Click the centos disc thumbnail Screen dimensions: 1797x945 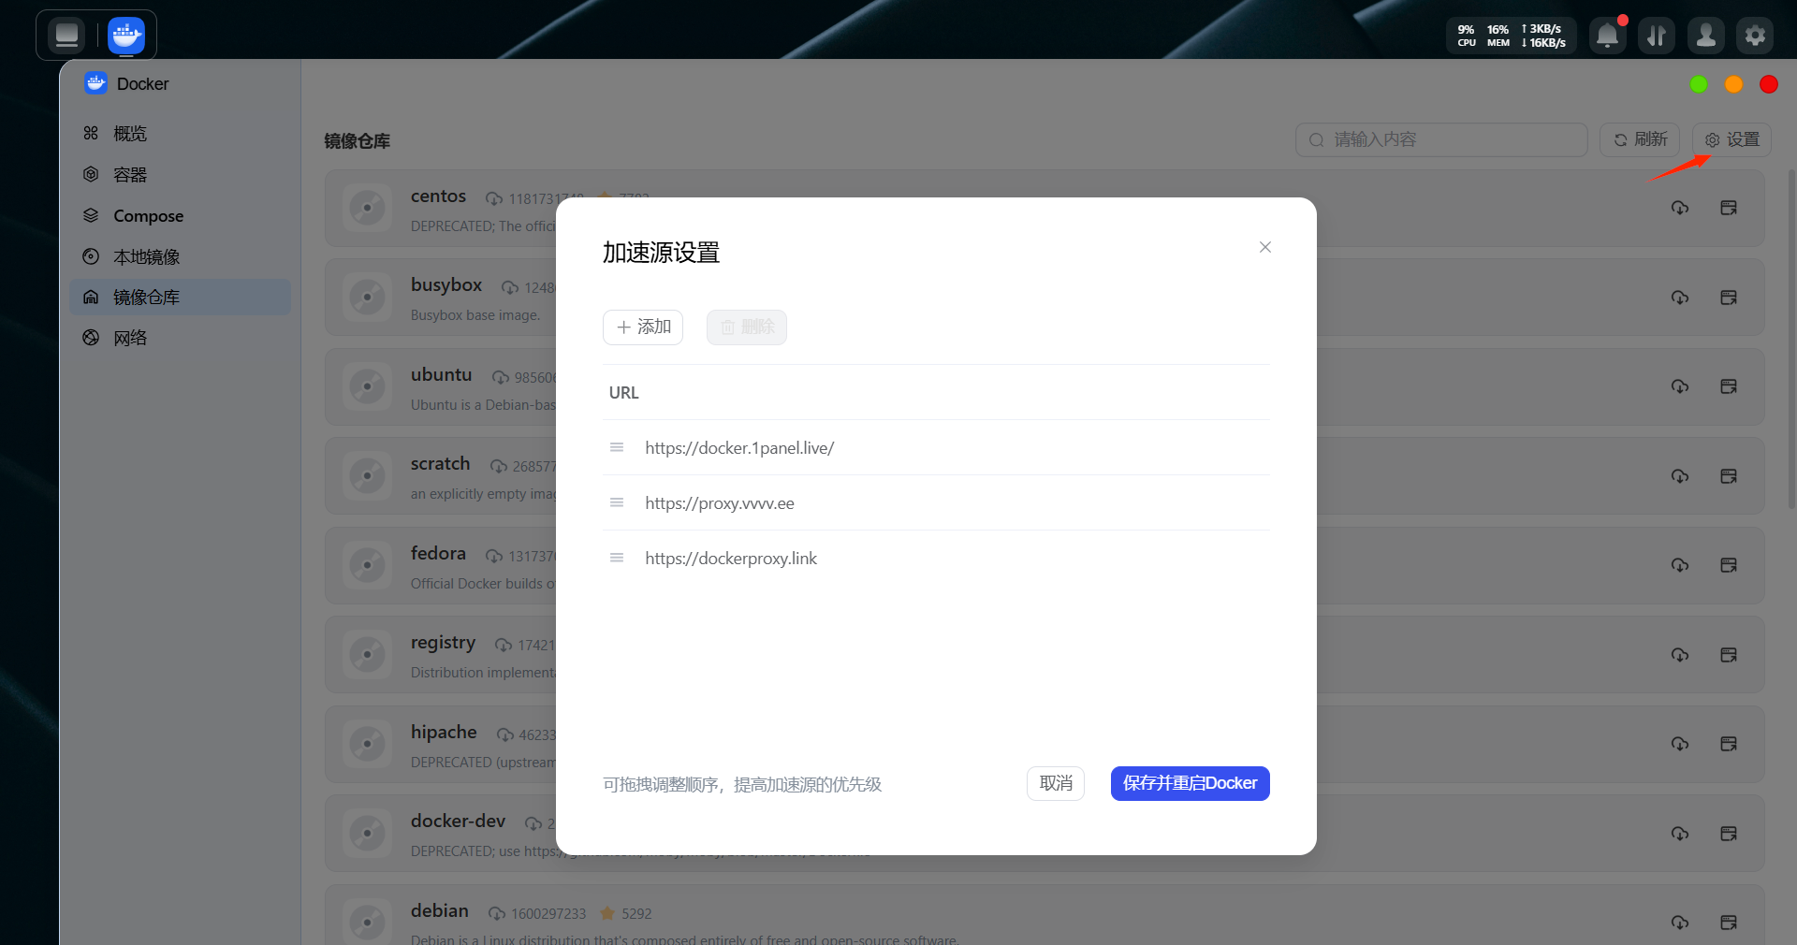[x=367, y=208]
